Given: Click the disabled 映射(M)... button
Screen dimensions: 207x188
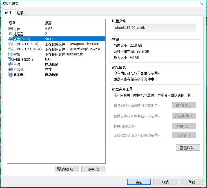Looking at the screenshot, I should 184,105.
